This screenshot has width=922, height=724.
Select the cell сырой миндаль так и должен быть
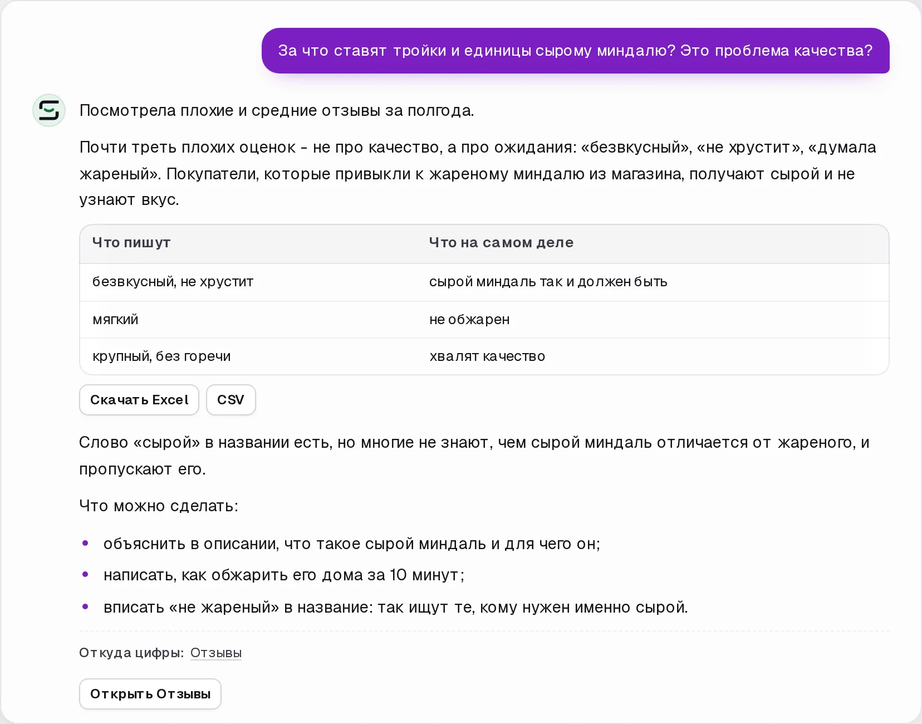click(x=548, y=282)
